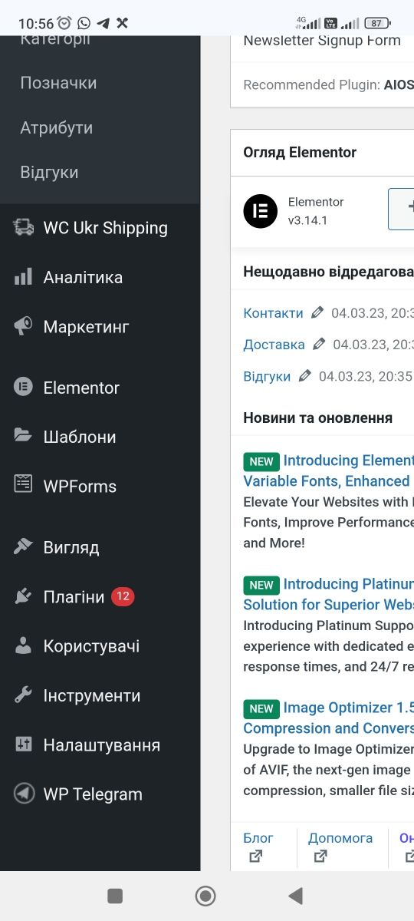Screen dimensions: 414x921
Task: Tap the Шаблони folder icon
Action: pos(24,436)
